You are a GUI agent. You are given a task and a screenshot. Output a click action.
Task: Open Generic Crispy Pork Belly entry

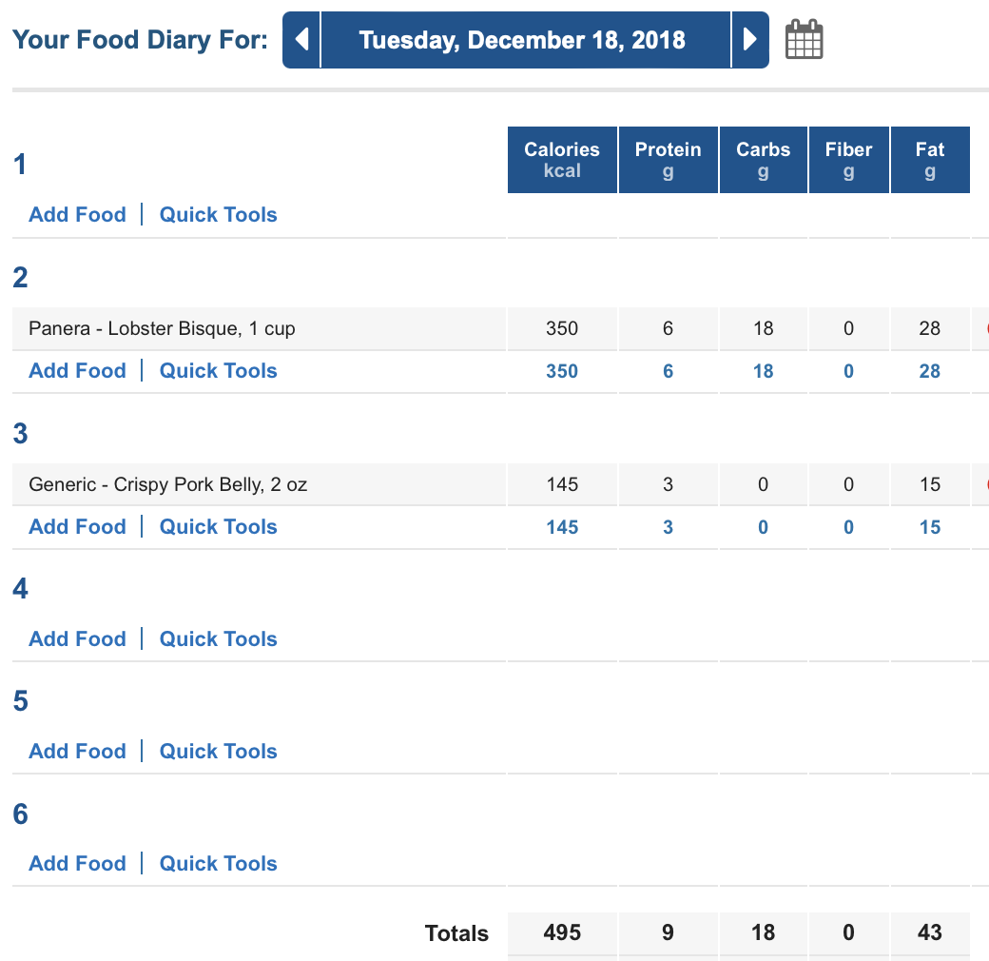point(167,484)
